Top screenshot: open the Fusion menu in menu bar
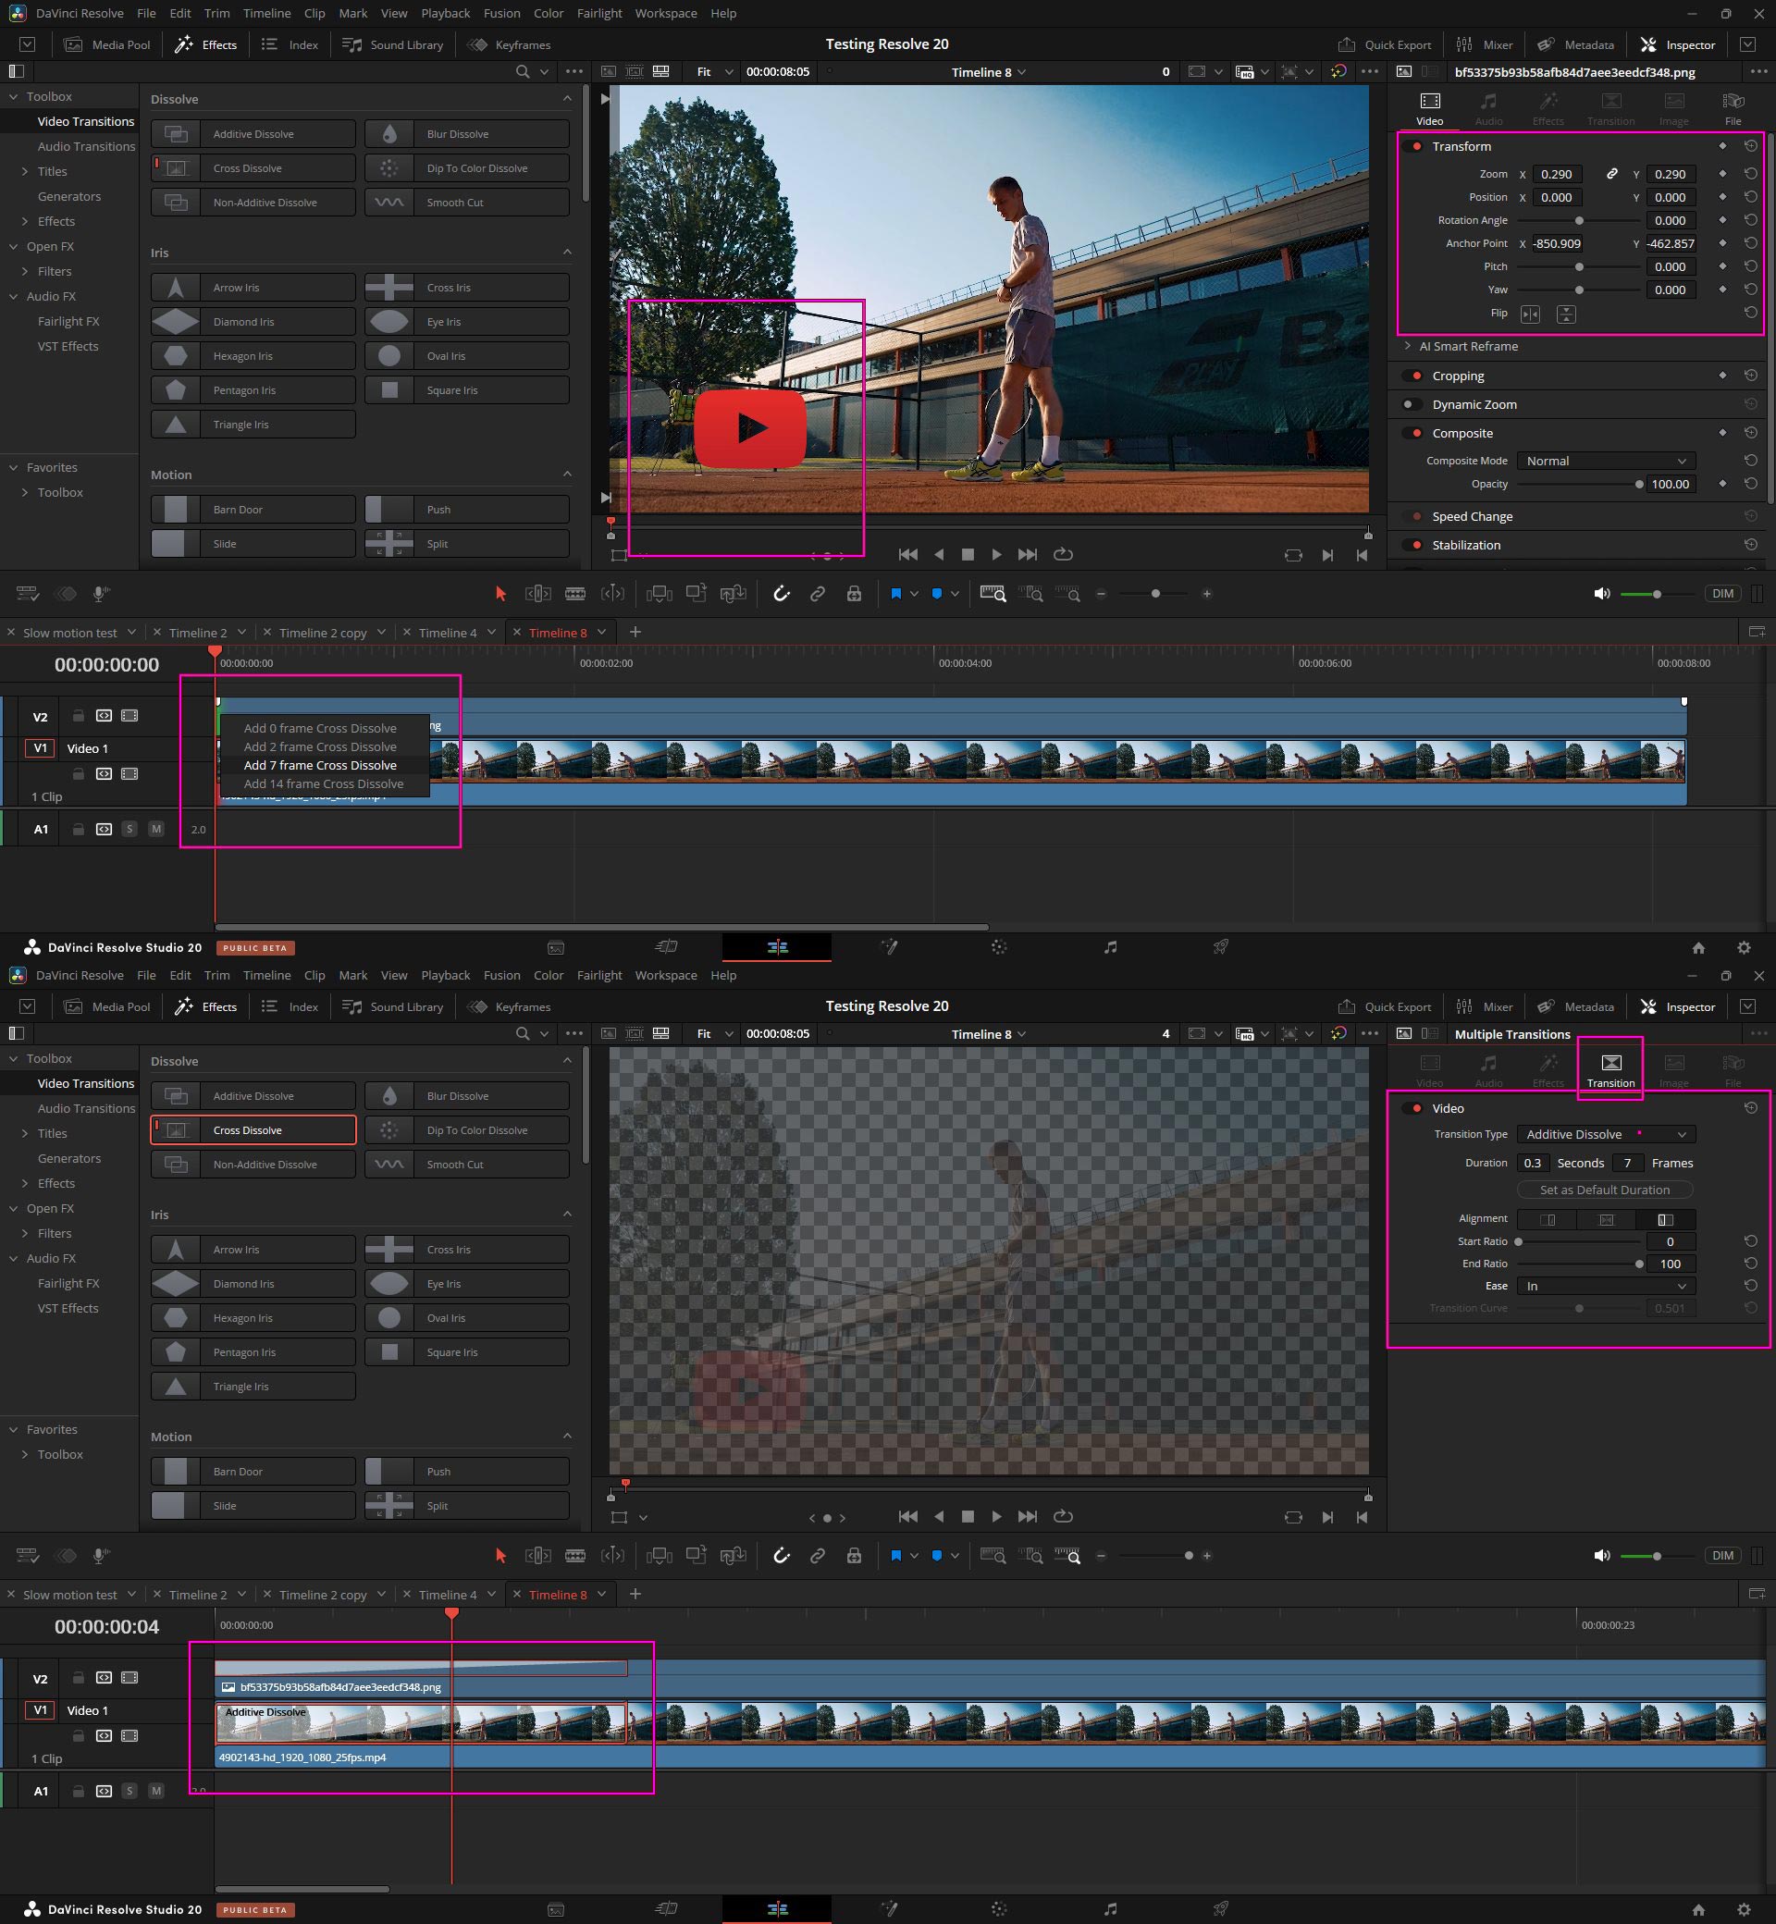The image size is (1776, 1924). [x=500, y=14]
